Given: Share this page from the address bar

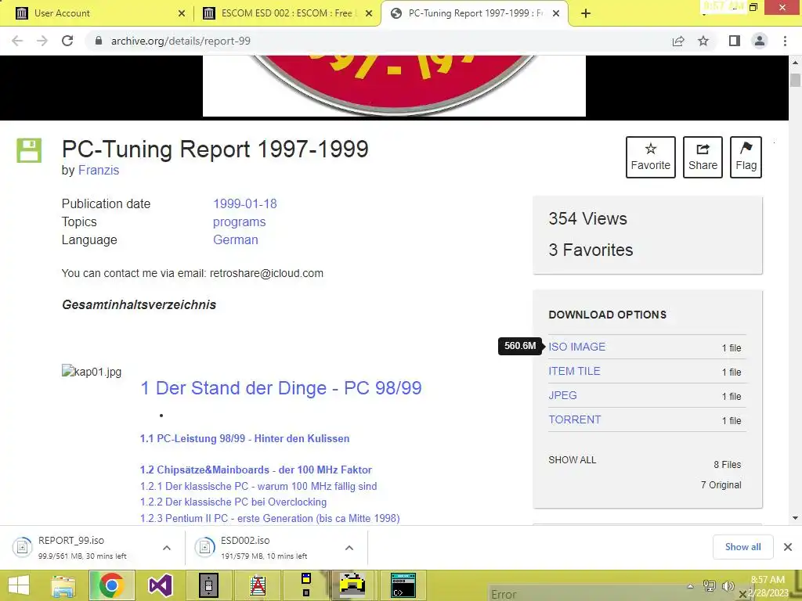Looking at the screenshot, I should click(x=678, y=41).
